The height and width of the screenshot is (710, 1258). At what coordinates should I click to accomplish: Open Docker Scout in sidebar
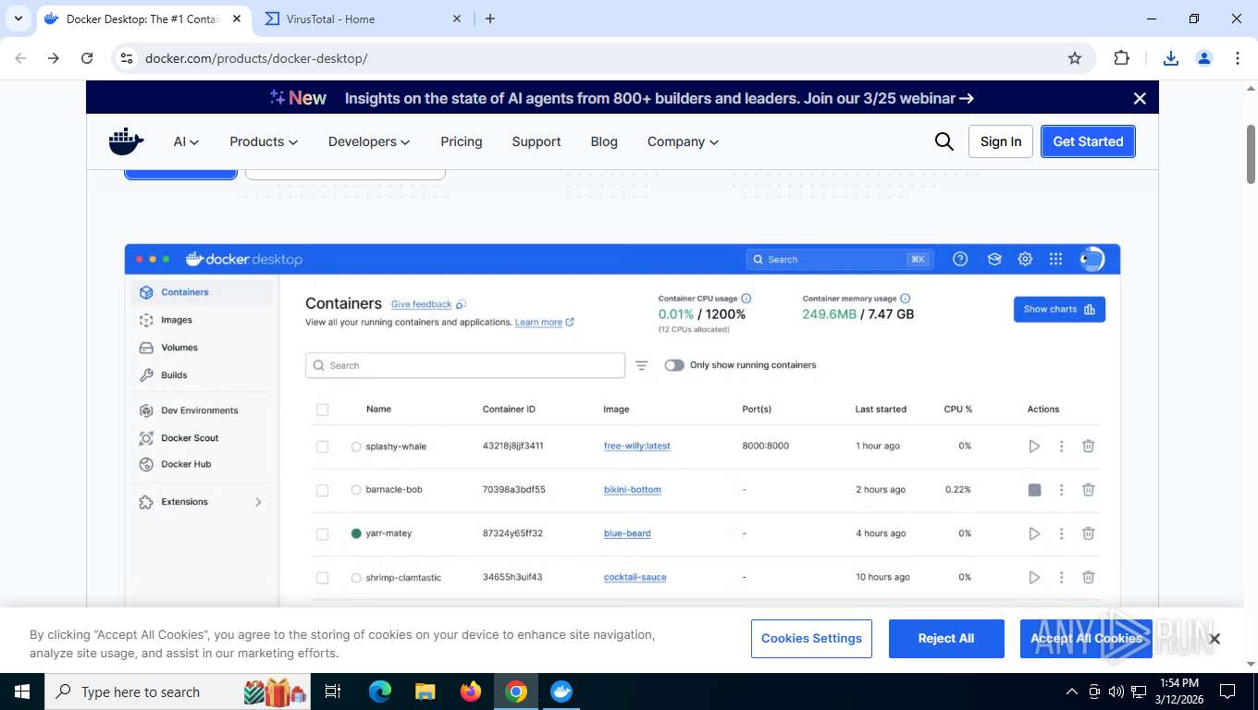[189, 438]
